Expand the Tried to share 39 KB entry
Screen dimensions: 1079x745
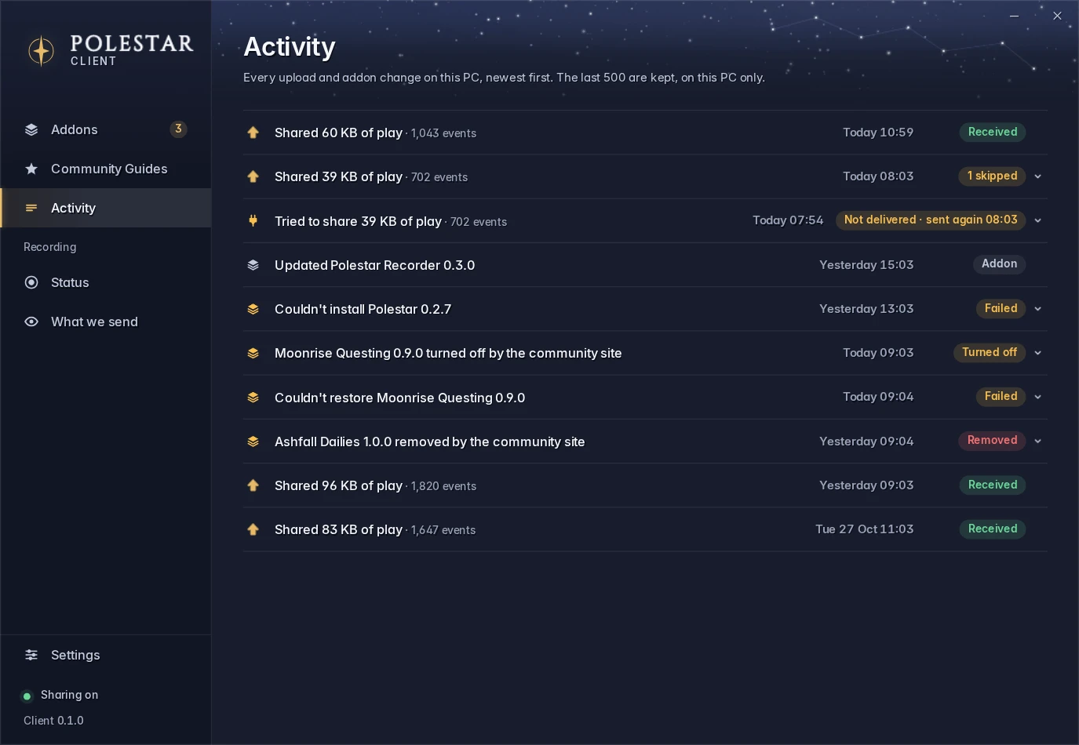click(1038, 220)
